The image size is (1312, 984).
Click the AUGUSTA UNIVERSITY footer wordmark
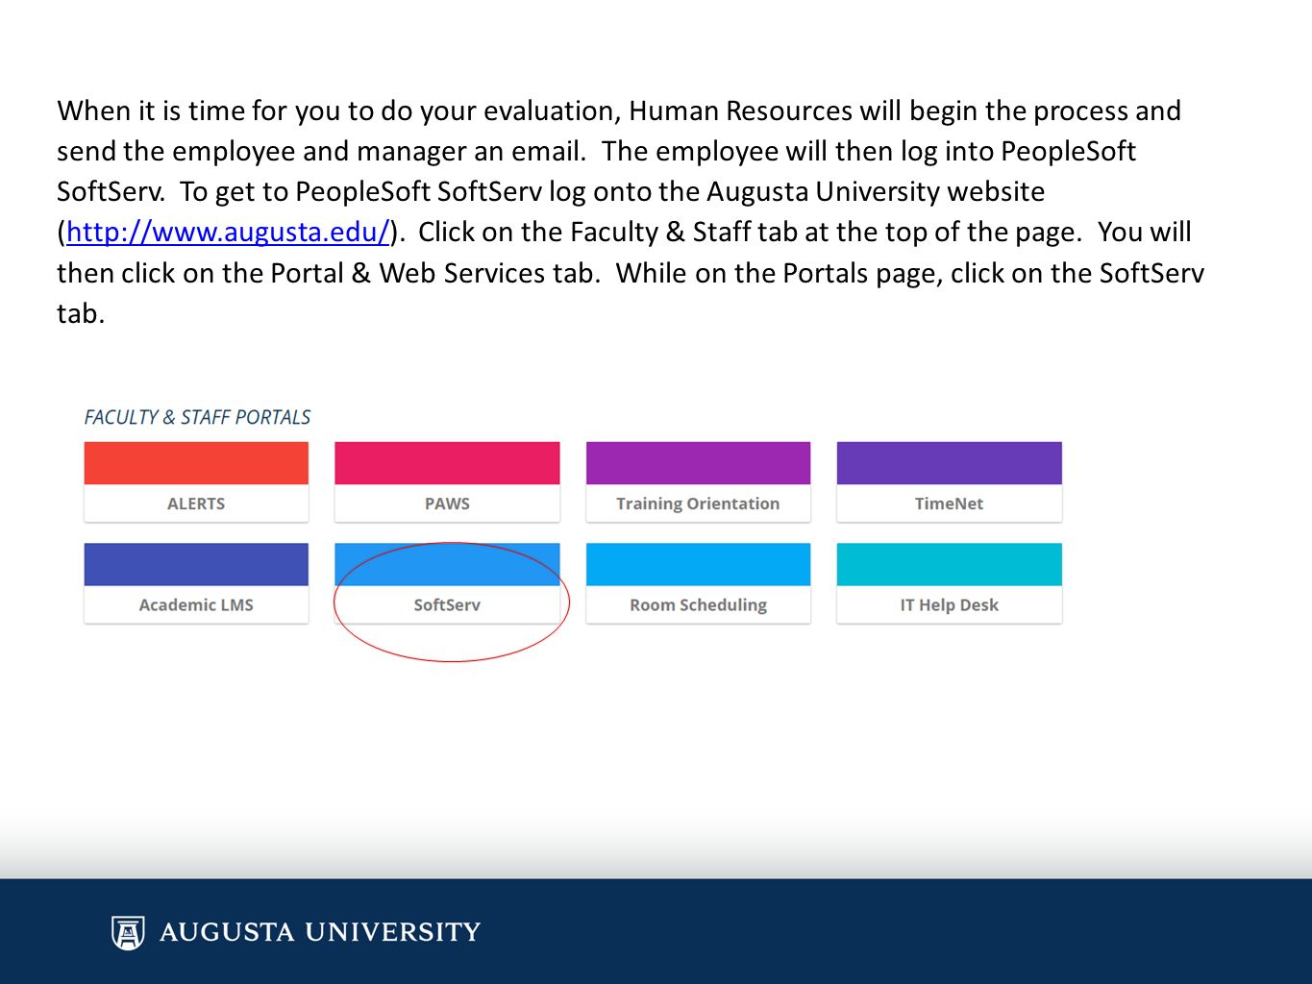pos(320,932)
